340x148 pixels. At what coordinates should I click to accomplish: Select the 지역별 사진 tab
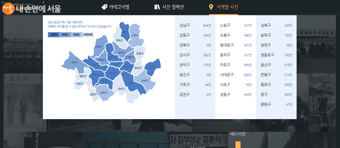(227, 7)
